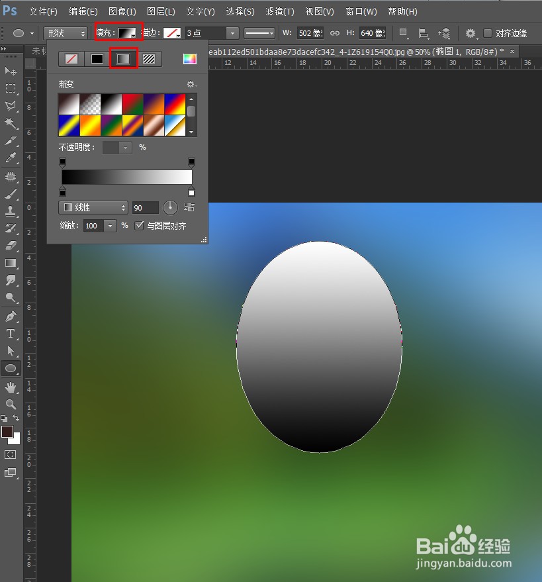Open the Layer menu
Image resolution: width=542 pixels, height=582 pixels.
pos(161,11)
